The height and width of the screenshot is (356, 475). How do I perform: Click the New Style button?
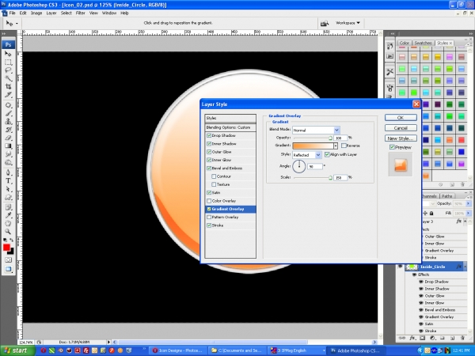(401, 138)
